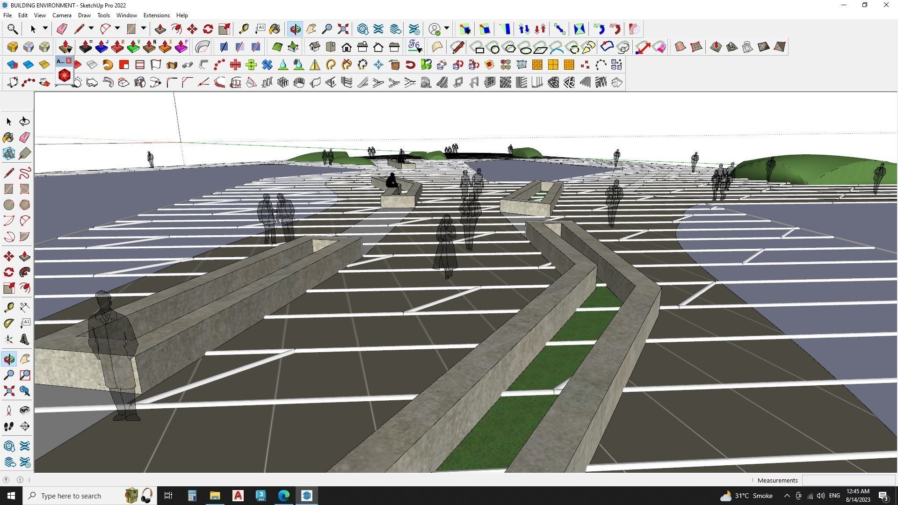
Task: Select the Tag tool icon
Action: pos(24,153)
